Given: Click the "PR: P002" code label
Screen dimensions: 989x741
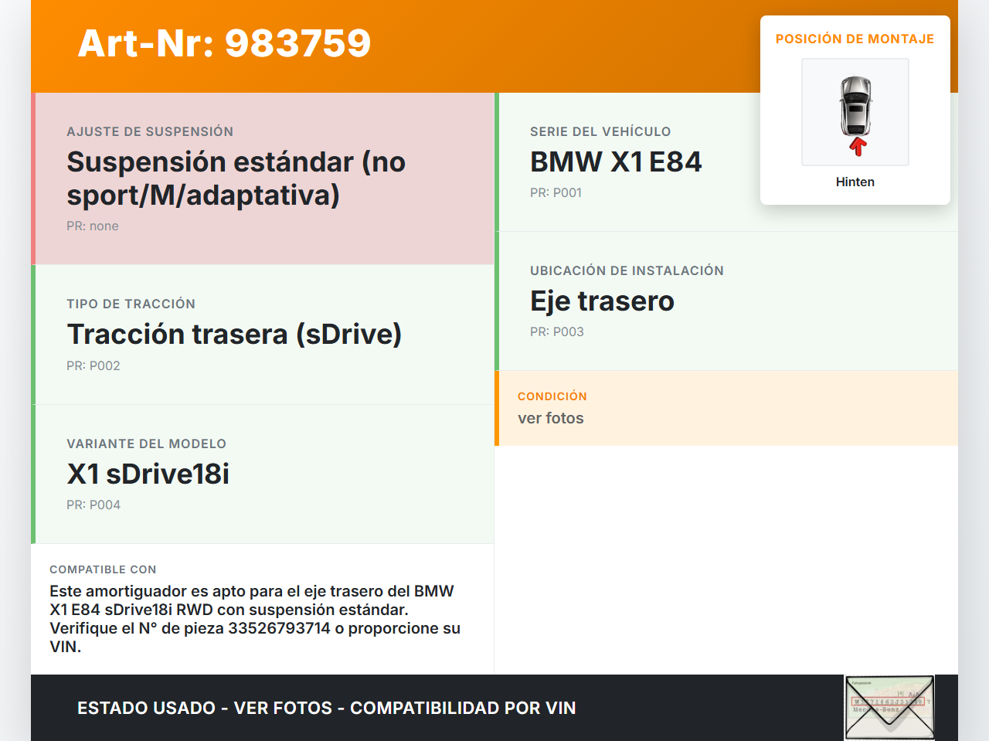Looking at the screenshot, I should click(x=93, y=365).
